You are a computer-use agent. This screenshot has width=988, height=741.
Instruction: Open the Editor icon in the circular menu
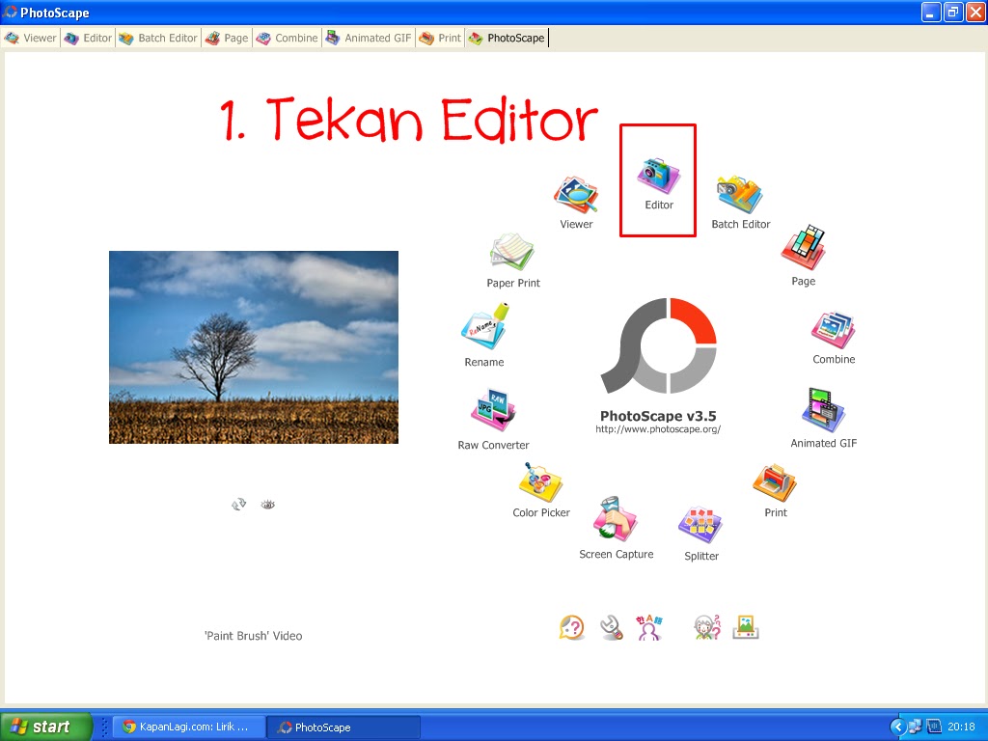(658, 176)
